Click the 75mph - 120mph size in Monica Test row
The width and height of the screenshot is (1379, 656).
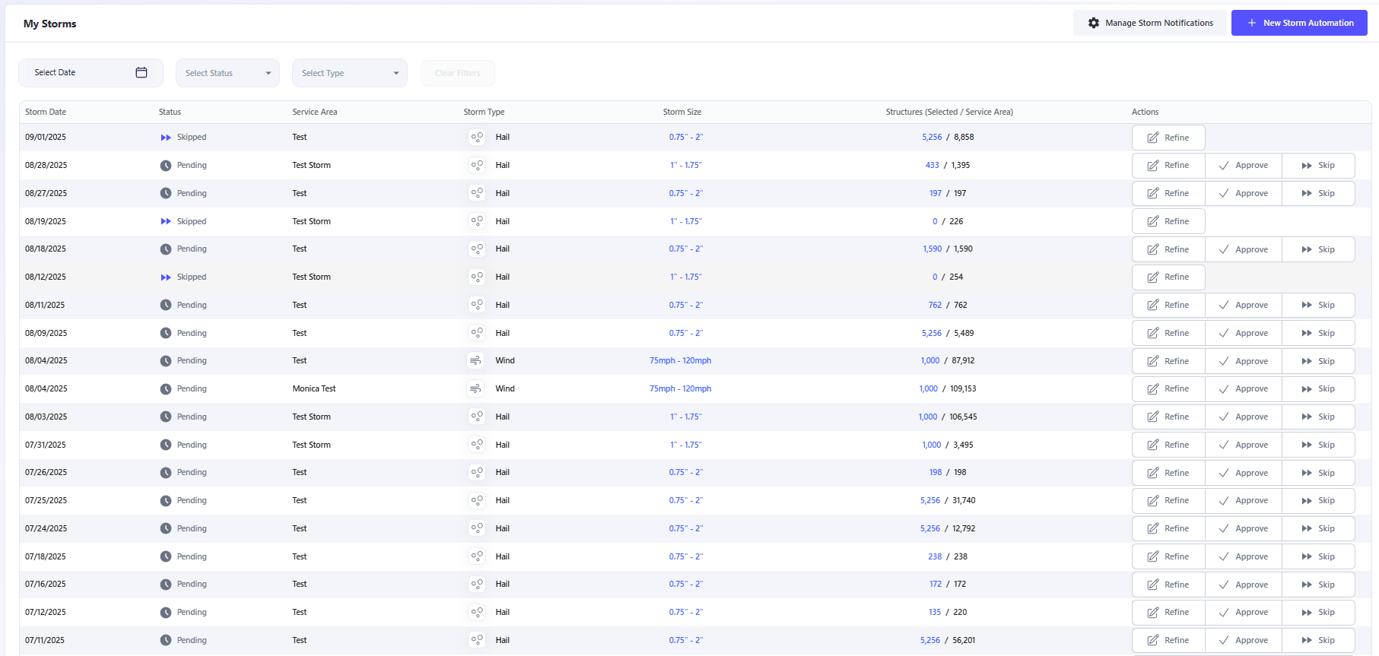pyautogui.click(x=681, y=388)
